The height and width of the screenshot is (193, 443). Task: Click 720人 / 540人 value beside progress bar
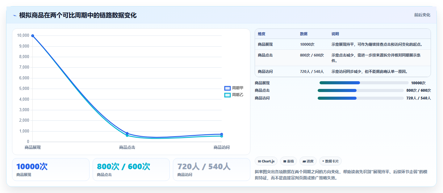tap(419, 98)
